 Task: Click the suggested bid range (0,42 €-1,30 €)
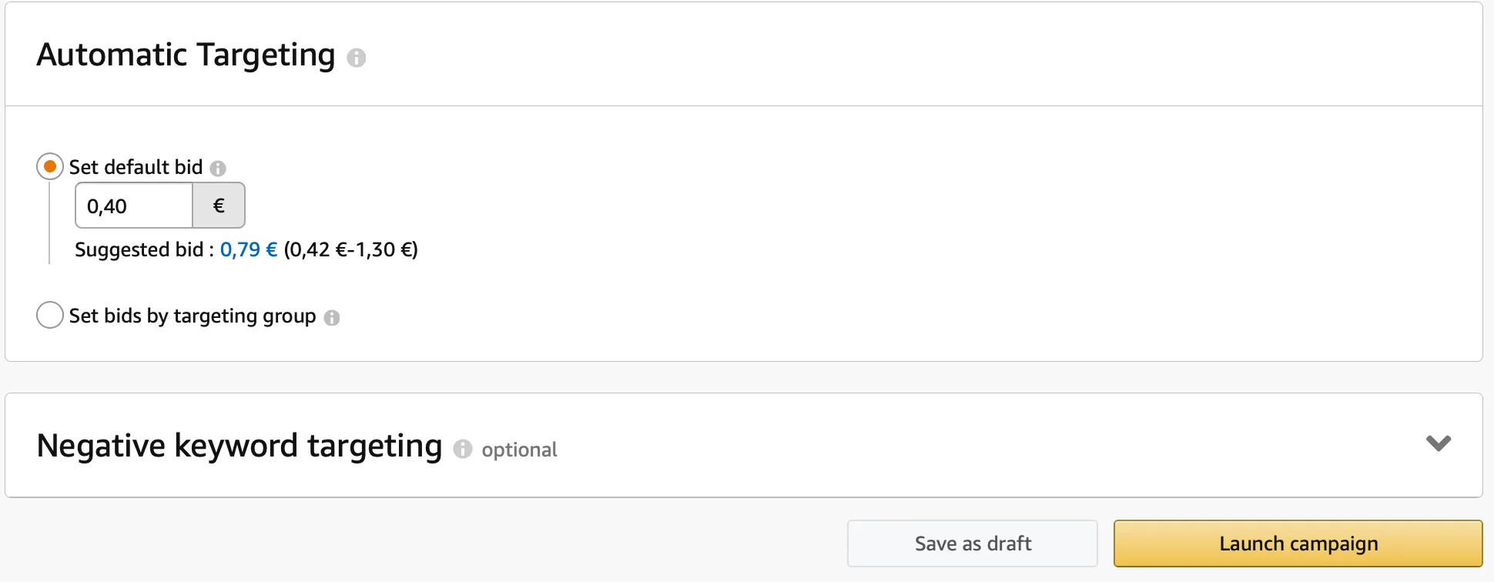tap(351, 249)
